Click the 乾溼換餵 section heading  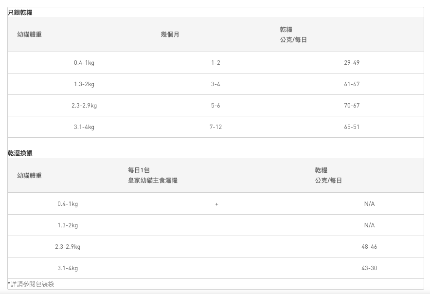point(20,153)
